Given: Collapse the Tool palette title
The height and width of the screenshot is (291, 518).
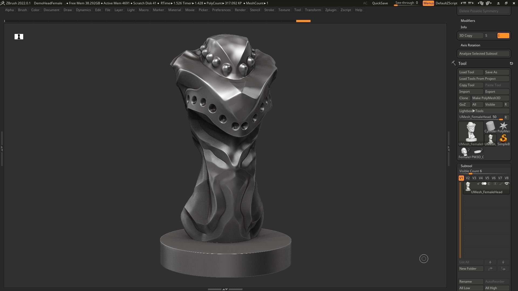Looking at the screenshot, I should click(462, 64).
